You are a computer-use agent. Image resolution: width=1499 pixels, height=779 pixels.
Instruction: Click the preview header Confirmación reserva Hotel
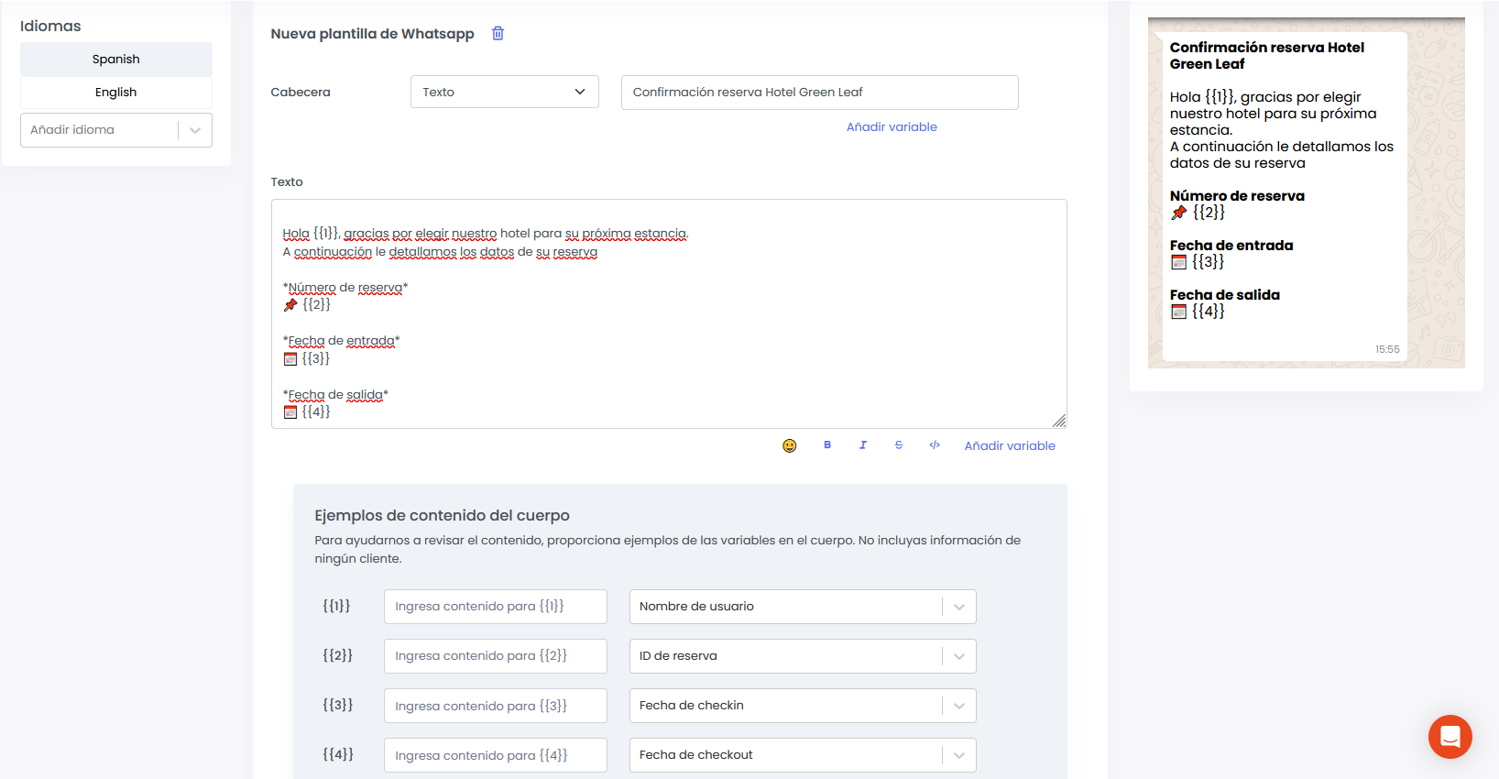coord(1266,55)
